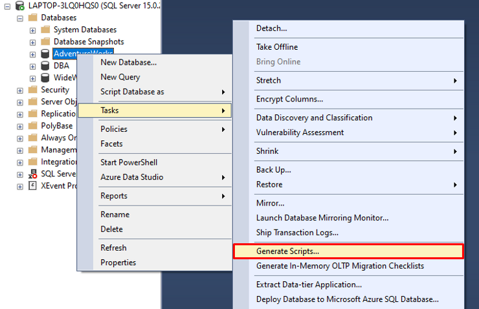Open the Shrink submenu
479x309 pixels.
[x=348, y=151]
